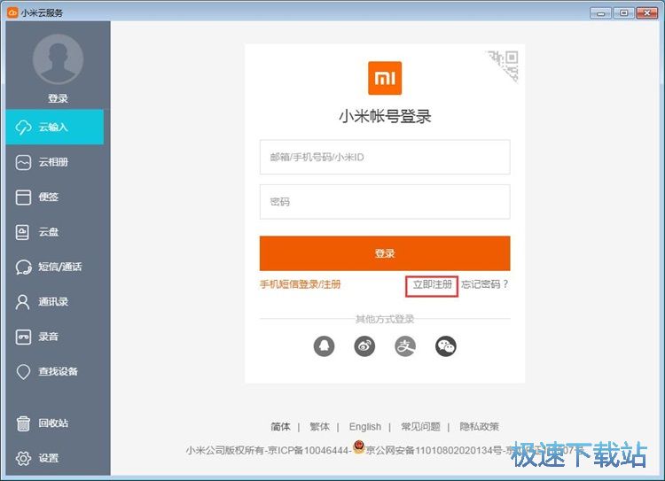Click the user avatar in sidebar
The width and height of the screenshot is (665, 481).
58,59
